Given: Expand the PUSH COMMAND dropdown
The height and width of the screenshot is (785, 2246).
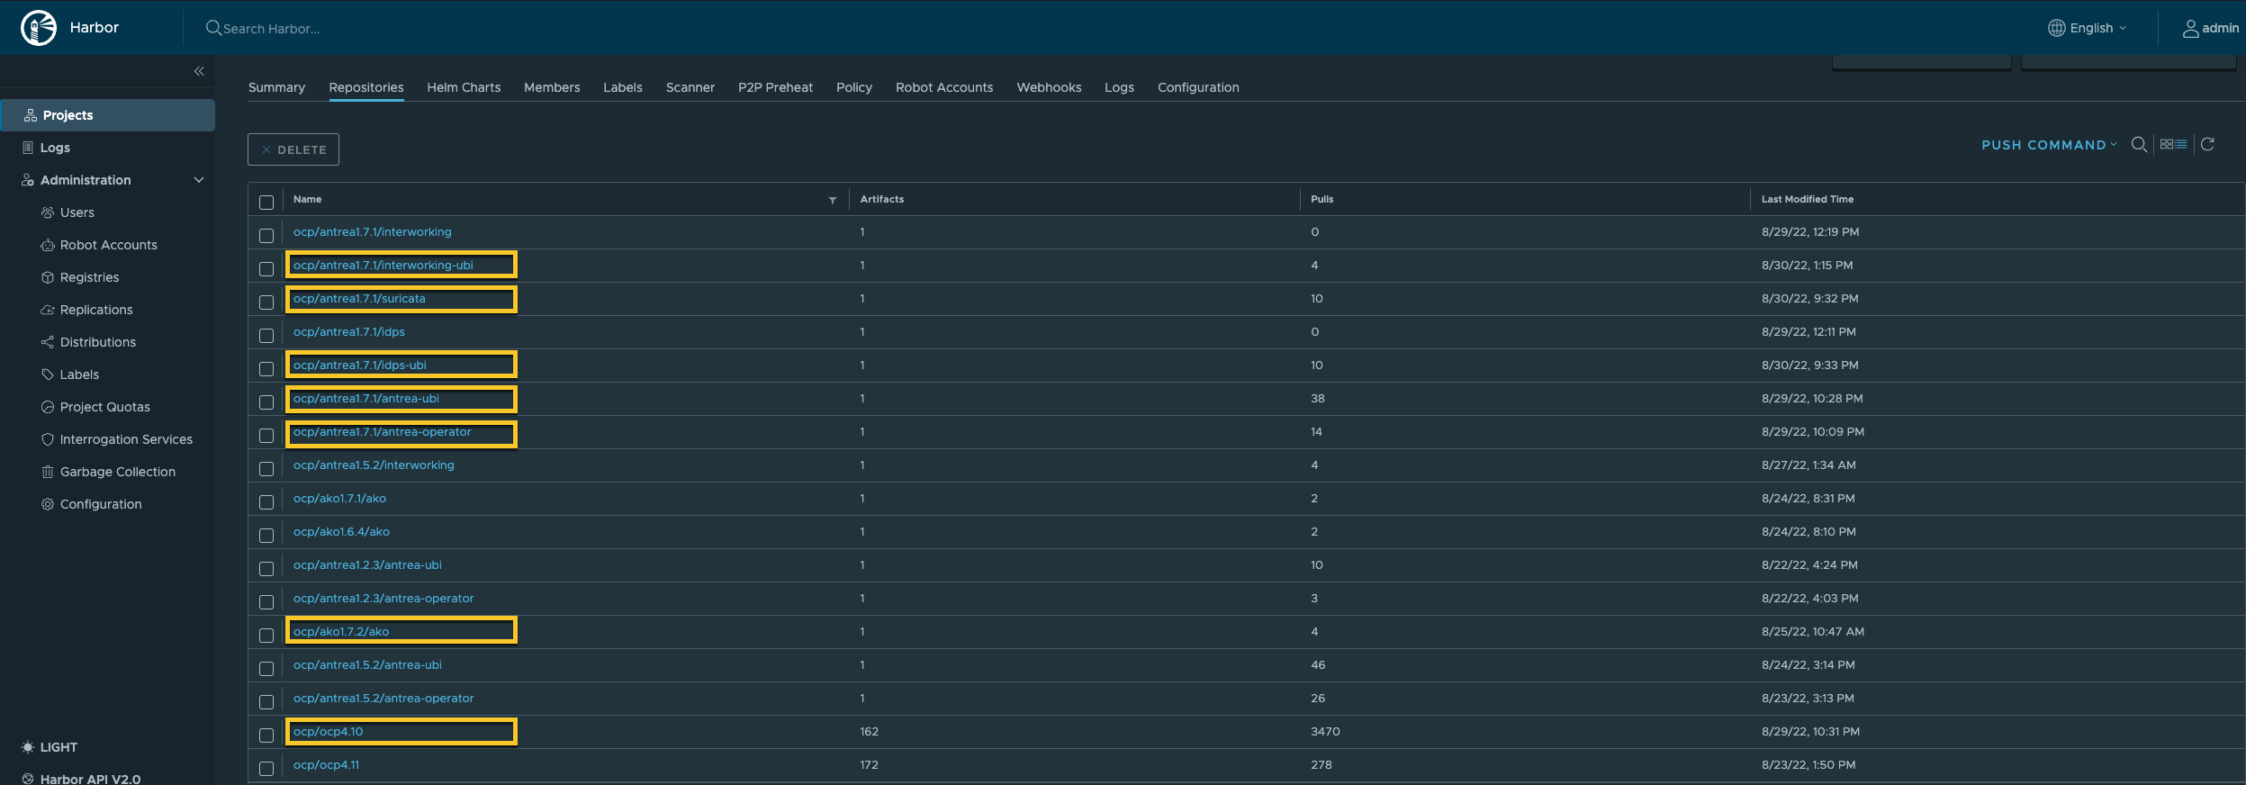Looking at the screenshot, I should (x=2049, y=145).
